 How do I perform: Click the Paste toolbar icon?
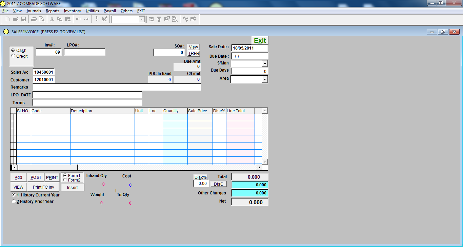click(68, 19)
